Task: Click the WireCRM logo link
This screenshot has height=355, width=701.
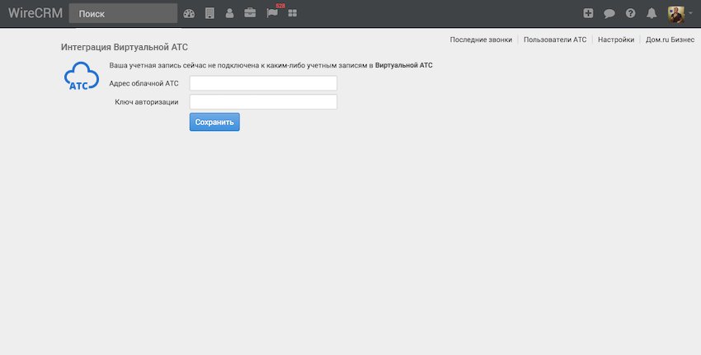Action: [35, 13]
